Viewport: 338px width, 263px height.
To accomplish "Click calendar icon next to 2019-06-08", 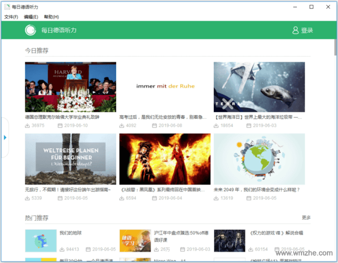I will [155, 125].
